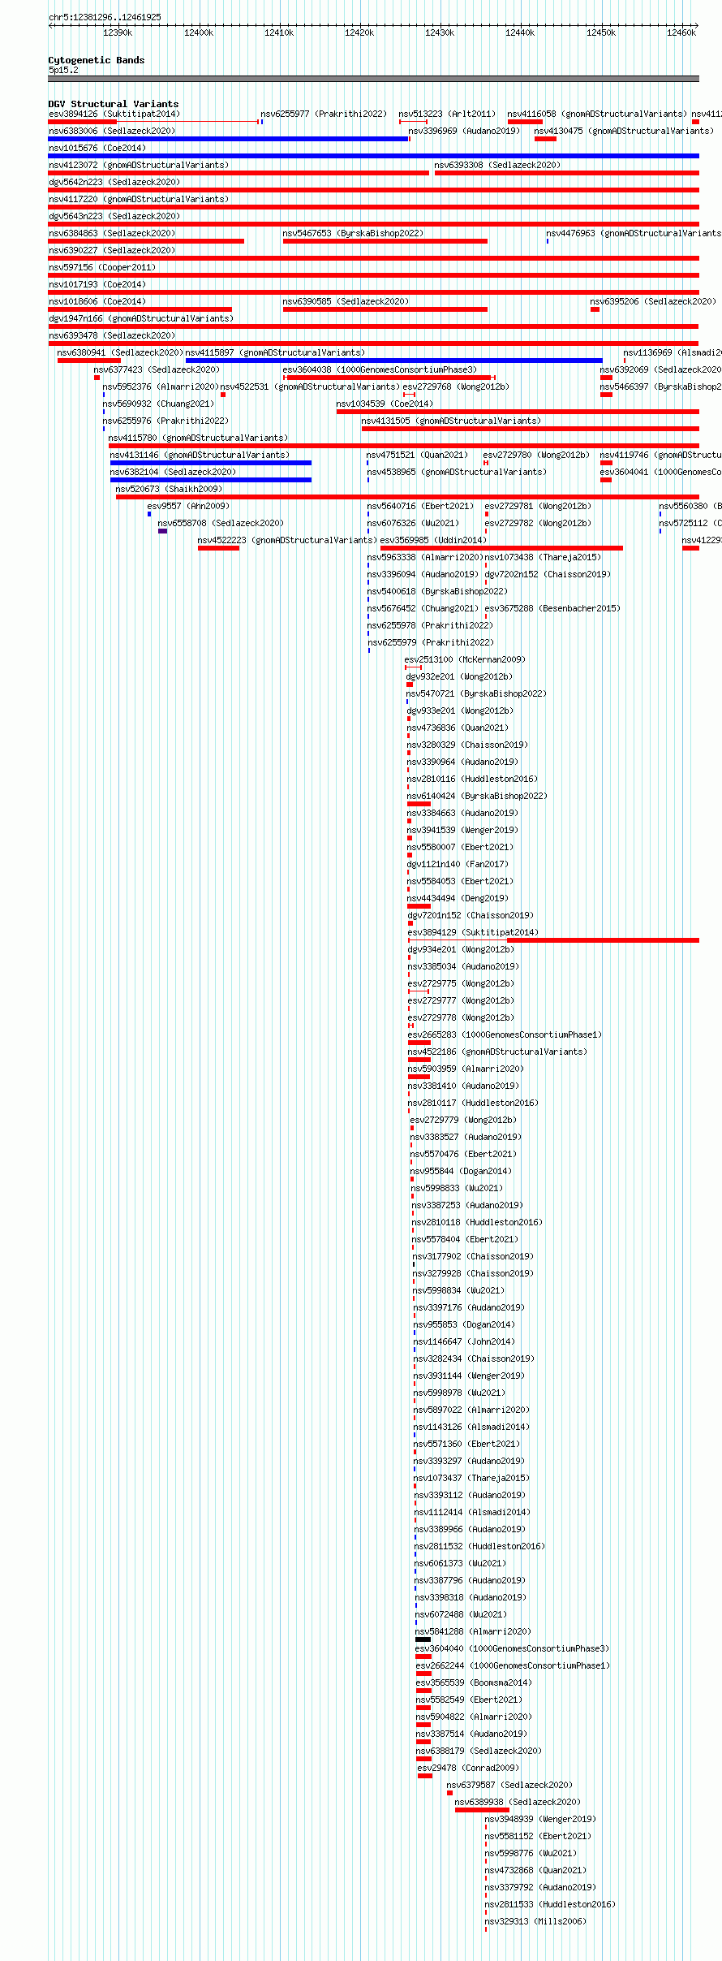Click nsv597156 (Cooper2011) label
This screenshot has width=722, height=1961.
point(102,267)
